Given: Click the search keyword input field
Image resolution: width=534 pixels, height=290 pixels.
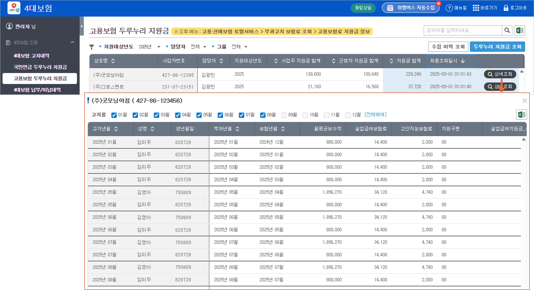Looking at the screenshot, I should [x=463, y=30].
